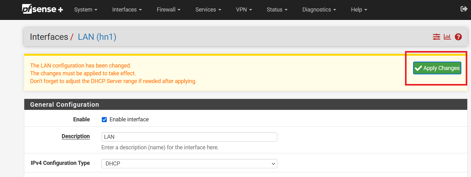Screen dimensions: 471x177
Task: Open related settings sliders icon
Action: pos(436,37)
